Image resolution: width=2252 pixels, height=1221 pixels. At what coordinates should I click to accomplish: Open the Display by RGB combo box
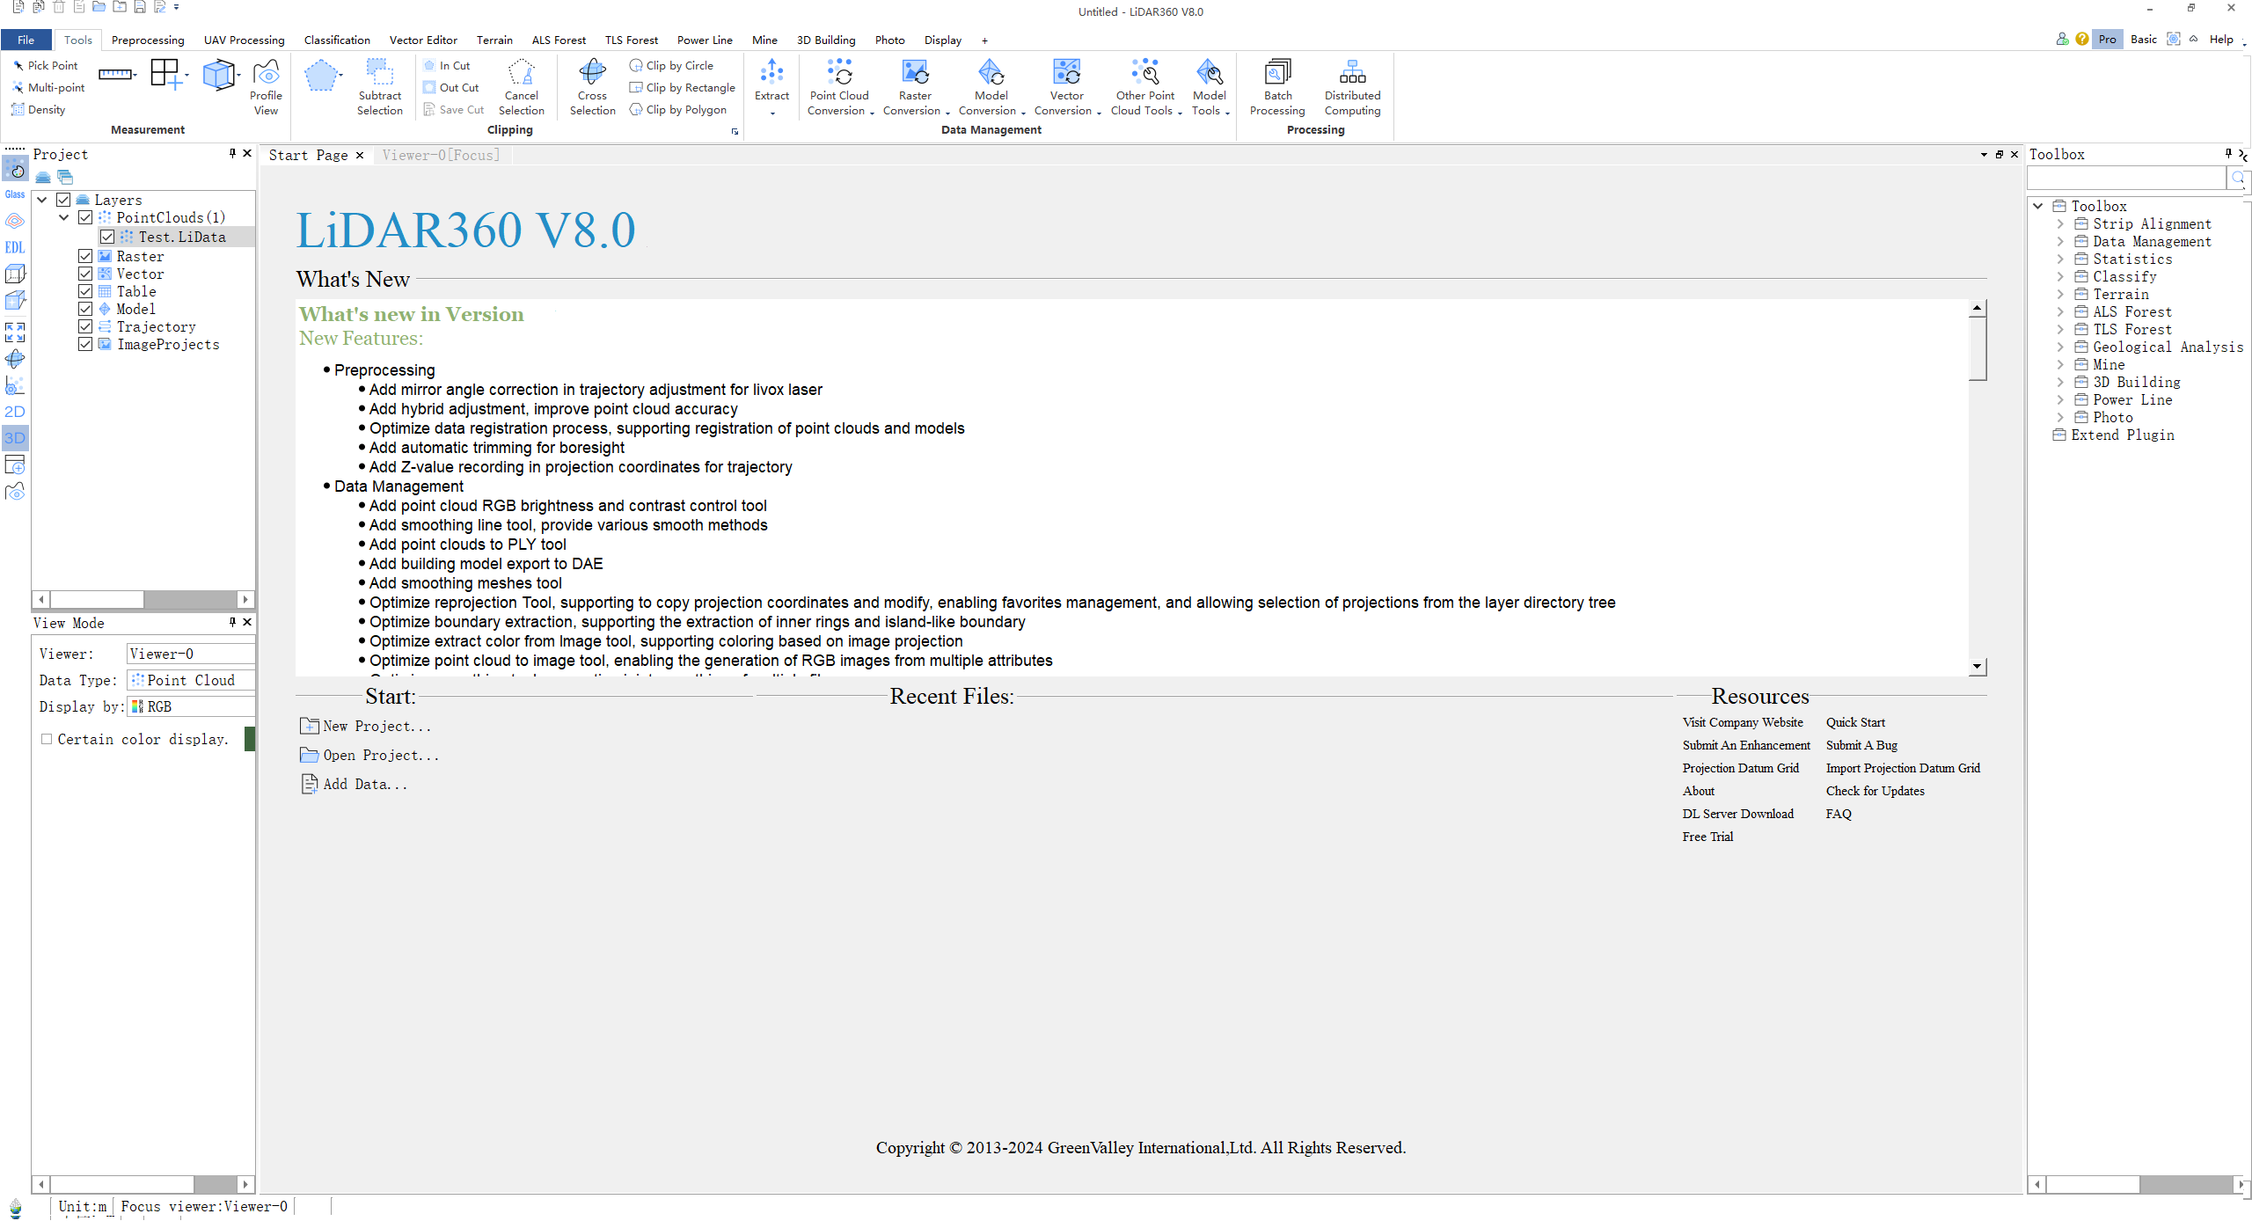pos(191,706)
